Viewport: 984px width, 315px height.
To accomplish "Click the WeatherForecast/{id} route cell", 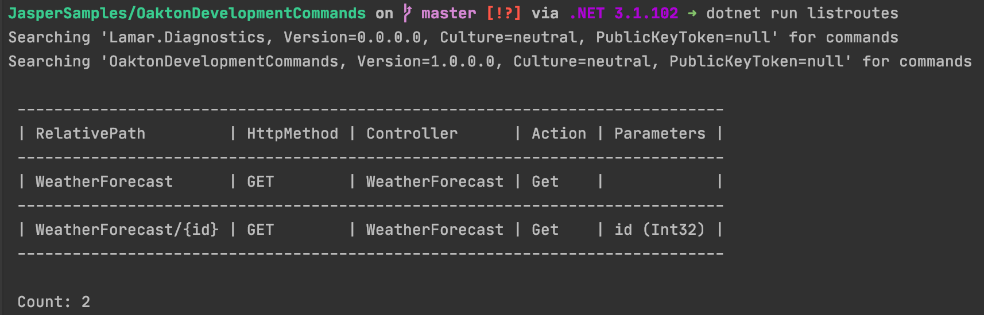I will tap(127, 230).
